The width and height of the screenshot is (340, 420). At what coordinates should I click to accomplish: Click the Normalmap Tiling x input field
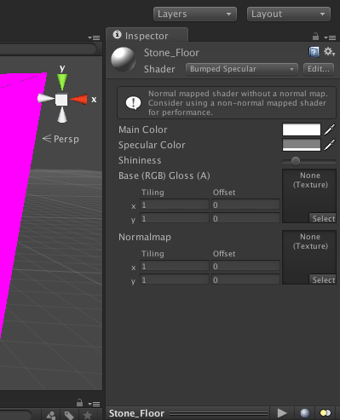tap(175, 266)
